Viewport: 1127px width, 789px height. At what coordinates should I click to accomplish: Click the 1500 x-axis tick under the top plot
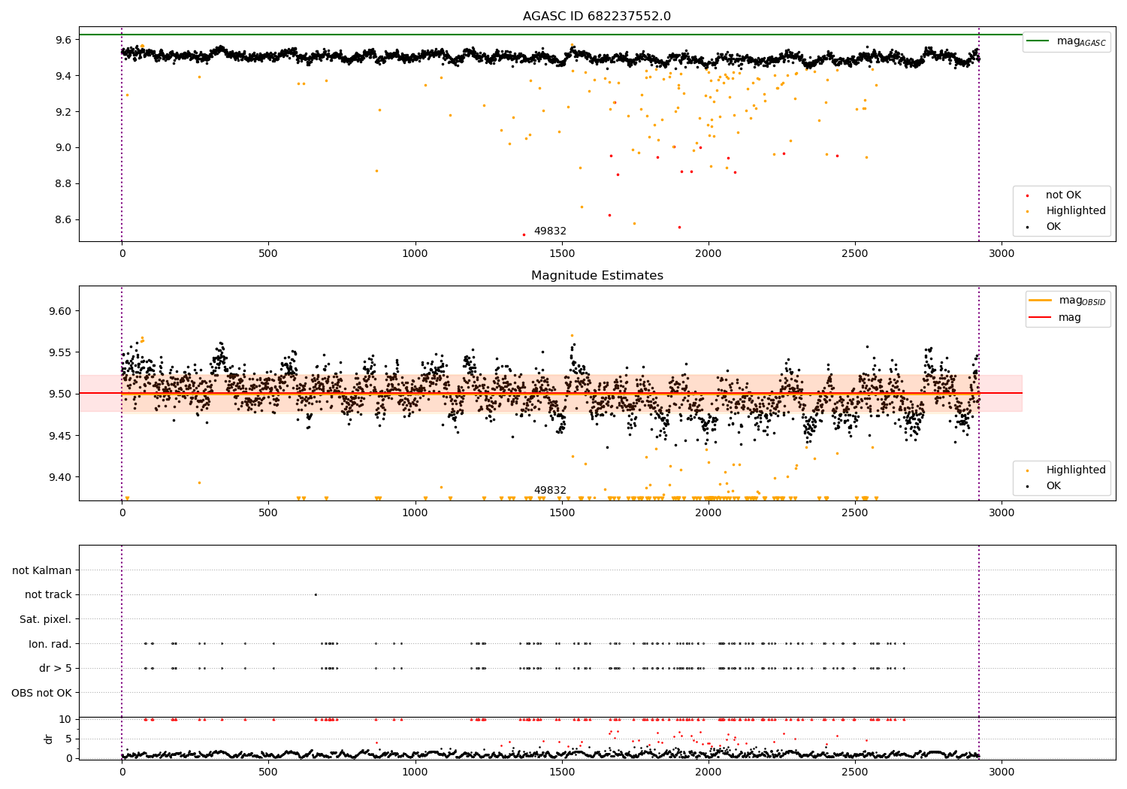[x=561, y=253]
